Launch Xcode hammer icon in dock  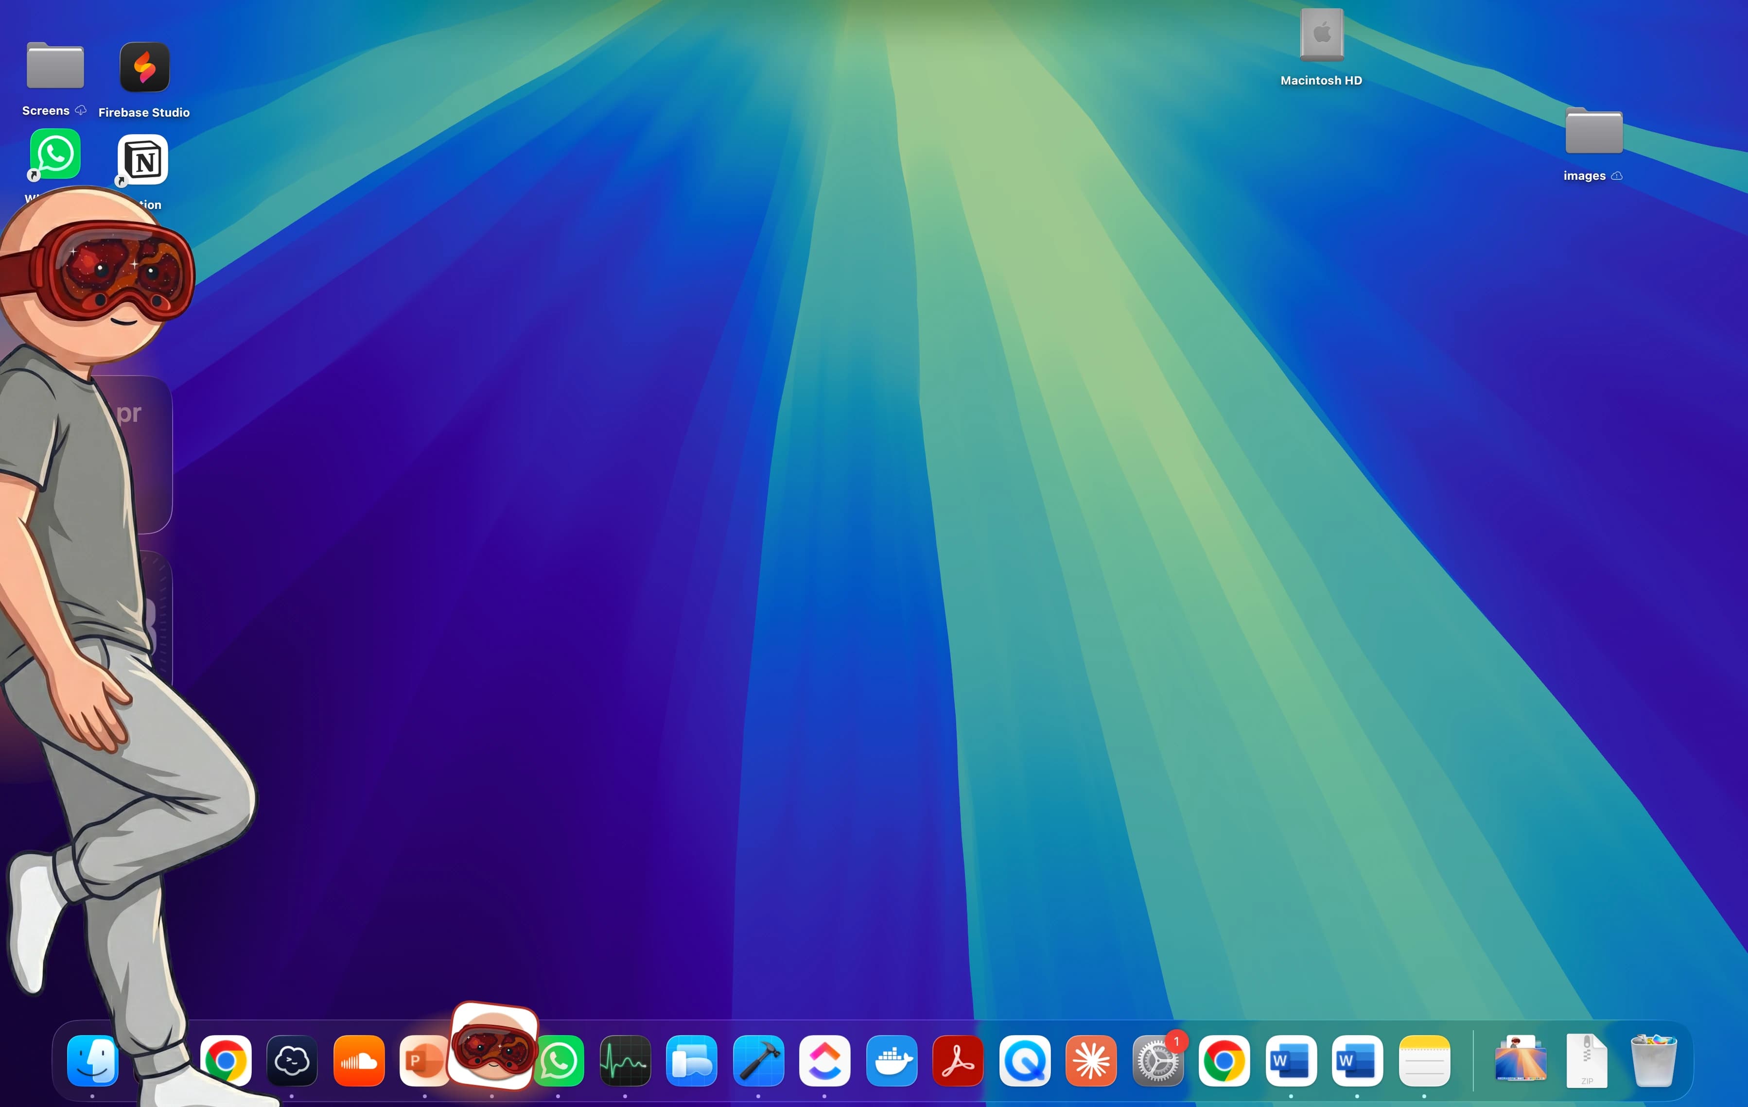point(758,1060)
